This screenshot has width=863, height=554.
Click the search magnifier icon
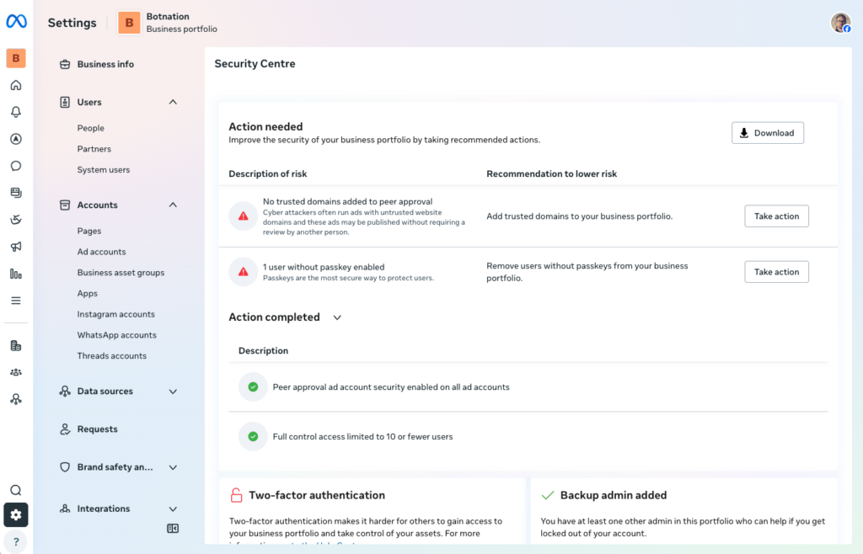click(16, 490)
